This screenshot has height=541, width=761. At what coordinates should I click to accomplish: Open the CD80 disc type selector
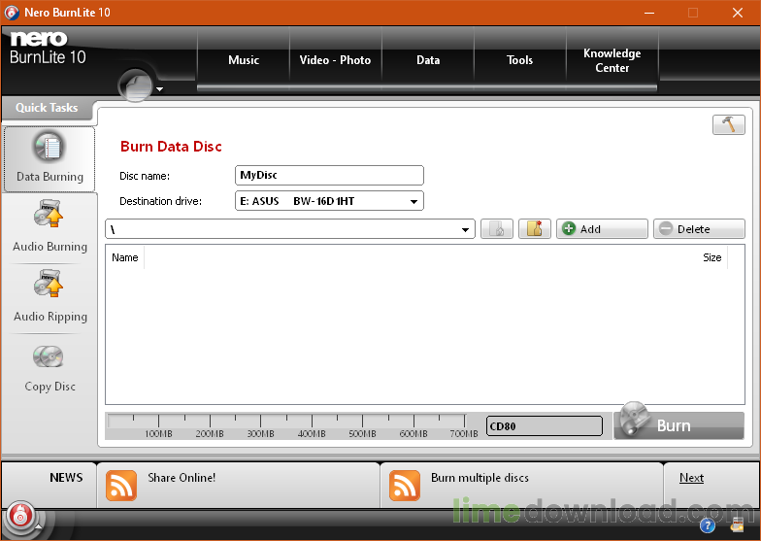[544, 425]
